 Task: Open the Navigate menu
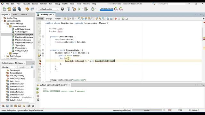pyautogui.click(x=26, y=4)
